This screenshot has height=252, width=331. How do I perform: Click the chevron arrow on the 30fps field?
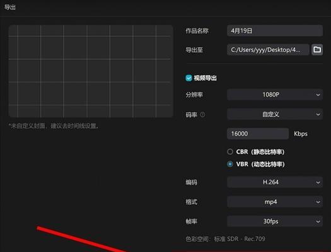[318, 221]
